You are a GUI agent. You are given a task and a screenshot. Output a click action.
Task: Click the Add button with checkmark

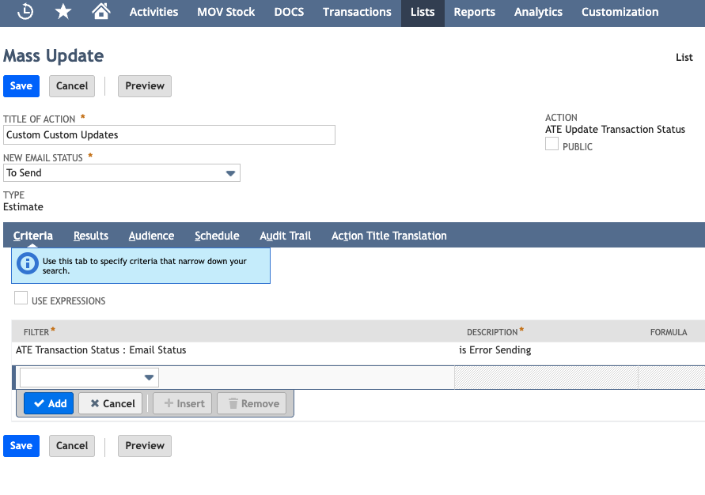point(49,403)
